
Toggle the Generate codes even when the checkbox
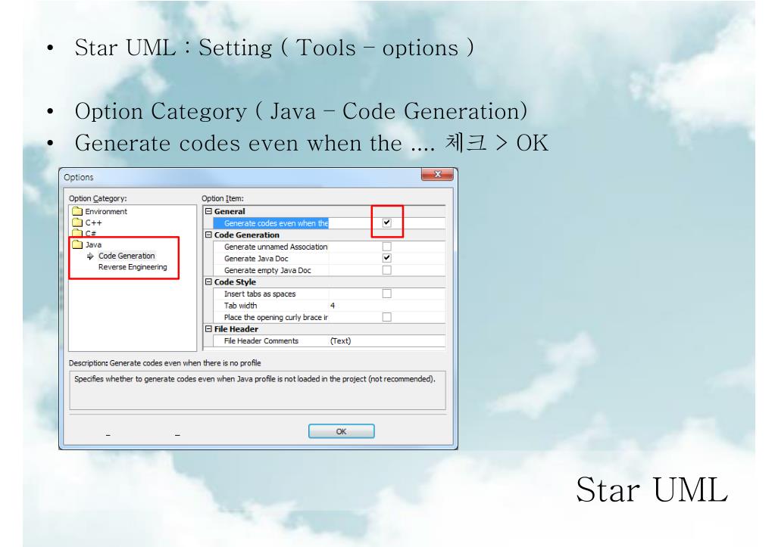tap(387, 222)
